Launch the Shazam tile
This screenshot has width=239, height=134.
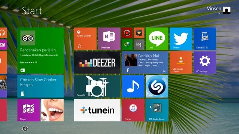click(157, 86)
